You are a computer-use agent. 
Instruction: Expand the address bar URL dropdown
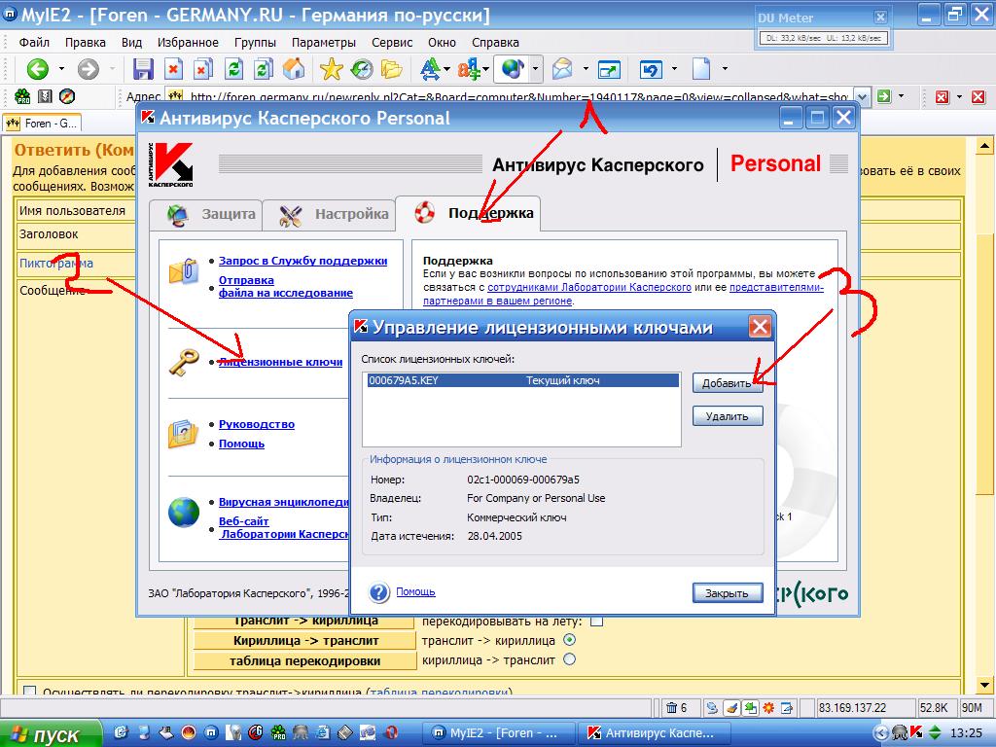862,96
